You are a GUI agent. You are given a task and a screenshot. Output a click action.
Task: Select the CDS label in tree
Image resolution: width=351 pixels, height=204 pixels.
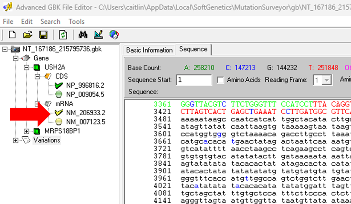[61, 76]
